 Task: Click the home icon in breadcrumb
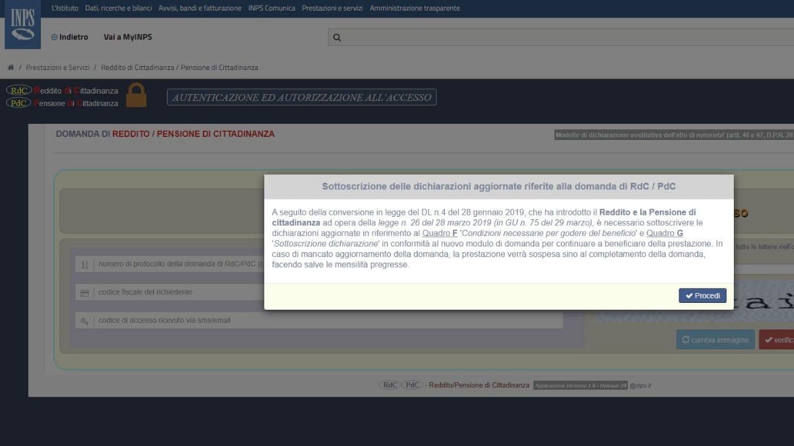coord(11,68)
